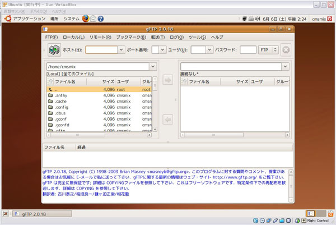This screenshot has height=225, width=336.
Task: Click the .cache folder icon
Action: 50,101
